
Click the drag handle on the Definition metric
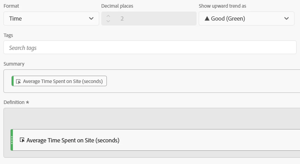(x=12, y=140)
